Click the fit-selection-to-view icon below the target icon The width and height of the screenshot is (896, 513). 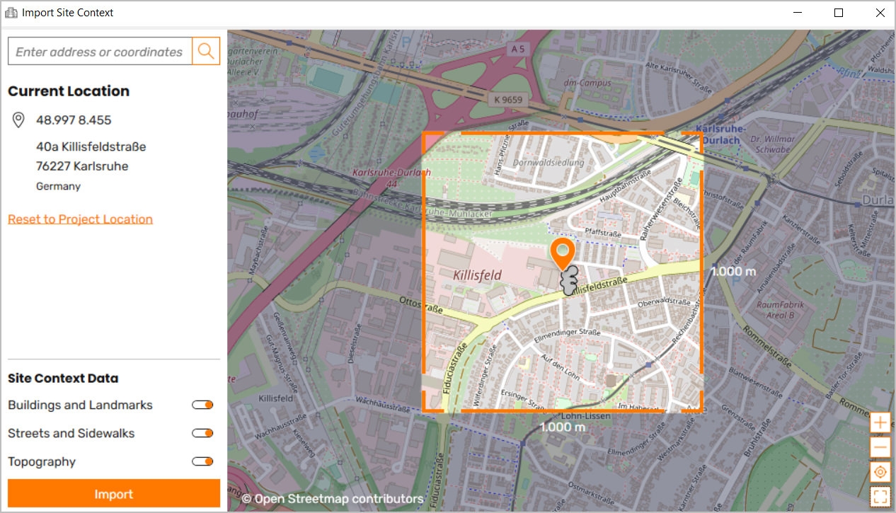pyautogui.click(x=880, y=496)
